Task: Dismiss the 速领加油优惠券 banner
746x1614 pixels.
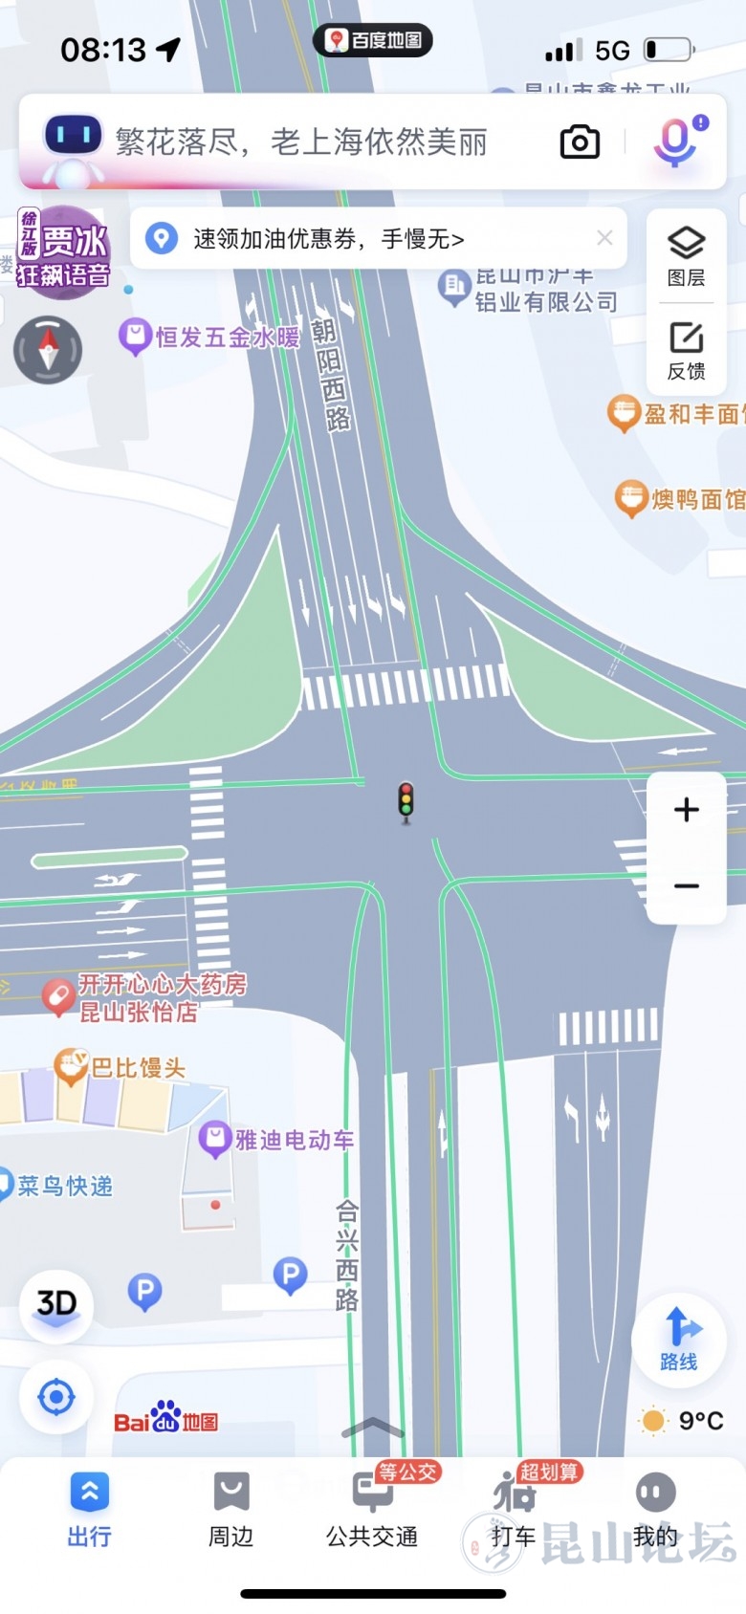Action: 604,238
